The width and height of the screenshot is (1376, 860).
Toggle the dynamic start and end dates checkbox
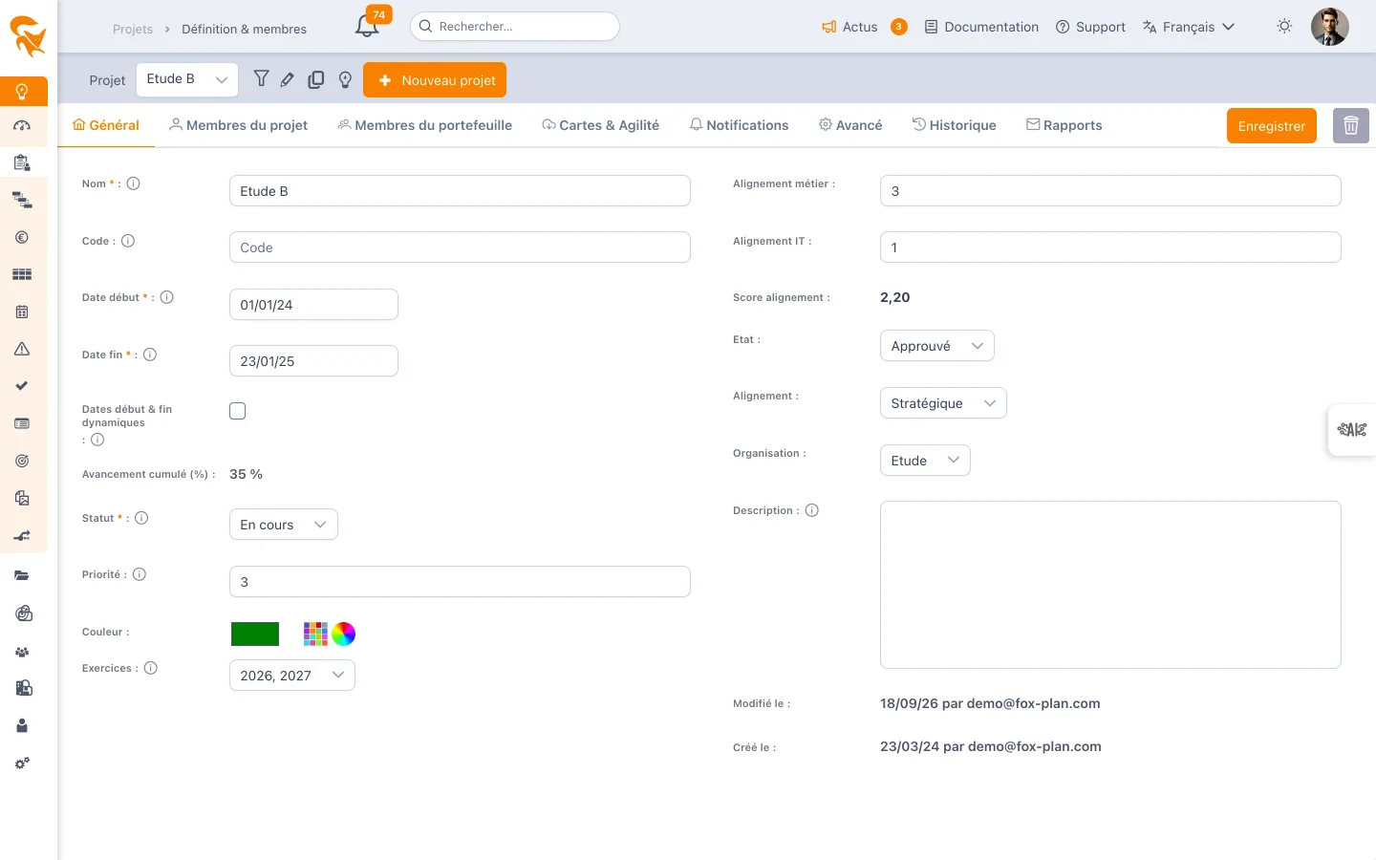click(238, 411)
